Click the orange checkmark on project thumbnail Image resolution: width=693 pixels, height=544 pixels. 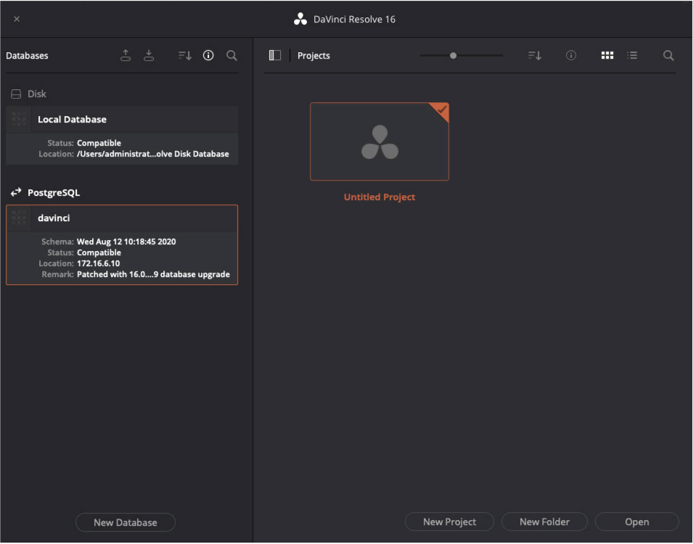tap(441, 110)
